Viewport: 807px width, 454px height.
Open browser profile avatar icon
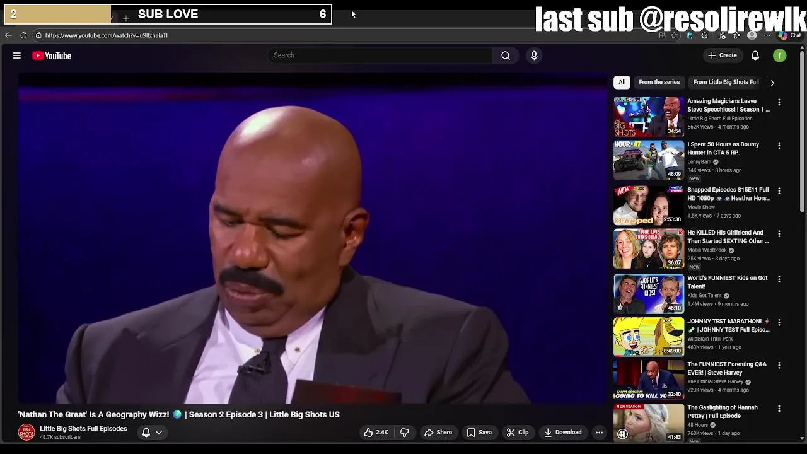(x=752, y=35)
